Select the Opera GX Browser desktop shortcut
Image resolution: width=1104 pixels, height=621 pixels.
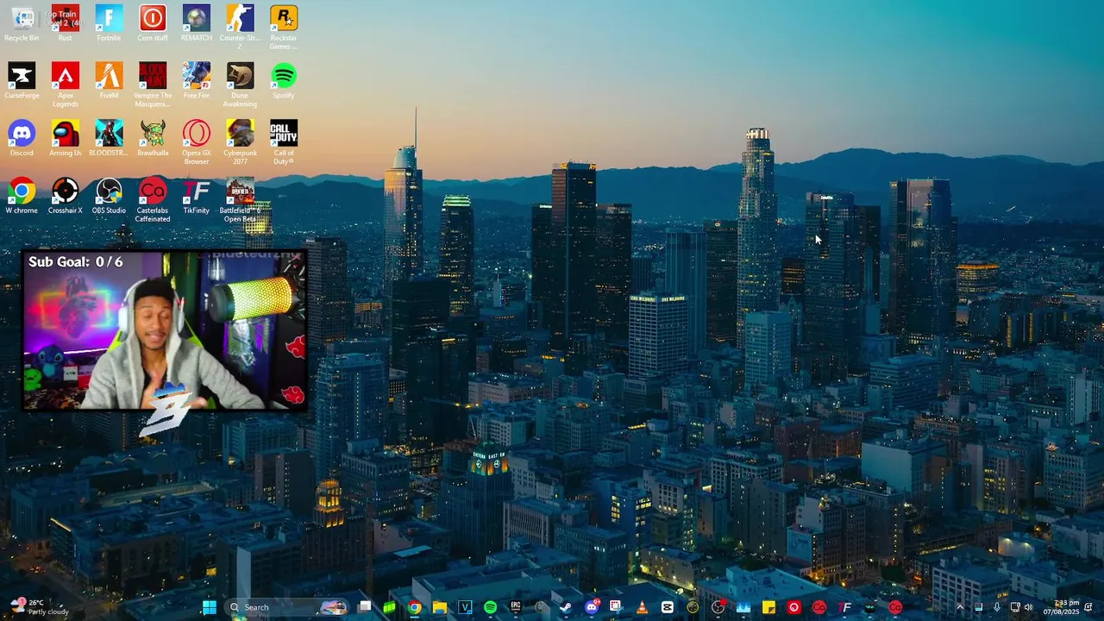tap(197, 142)
